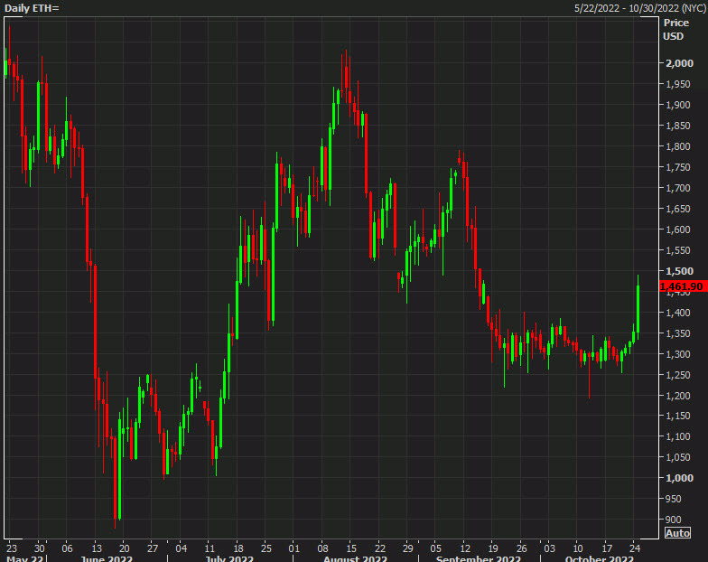Click the May 22 label on time axis
The height and width of the screenshot is (562, 708).
tap(24, 558)
